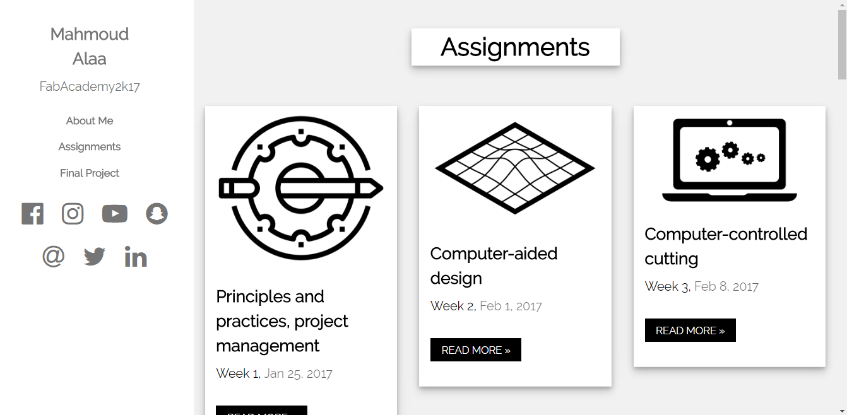This screenshot has height=415, width=847.
Task: Click the Computer-controlled cutting card title
Action: pos(726,246)
